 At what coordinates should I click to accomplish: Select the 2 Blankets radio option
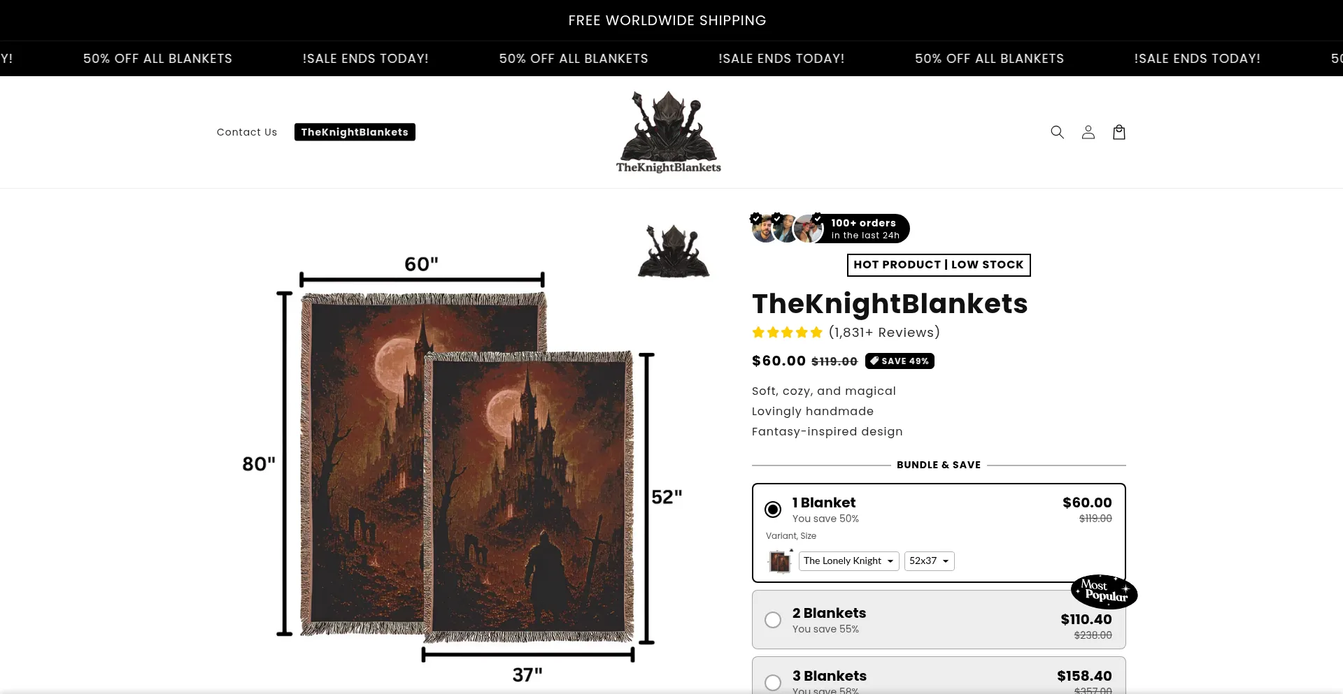pyautogui.click(x=773, y=620)
